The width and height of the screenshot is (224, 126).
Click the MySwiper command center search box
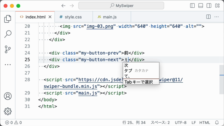tap(121, 6)
